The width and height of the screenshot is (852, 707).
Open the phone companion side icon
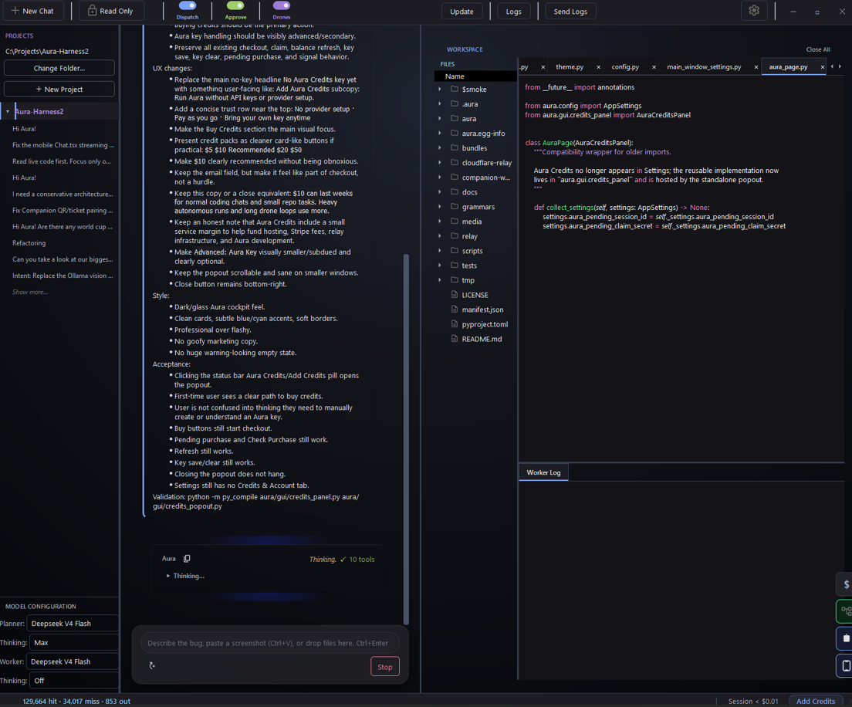click(846, 665)
